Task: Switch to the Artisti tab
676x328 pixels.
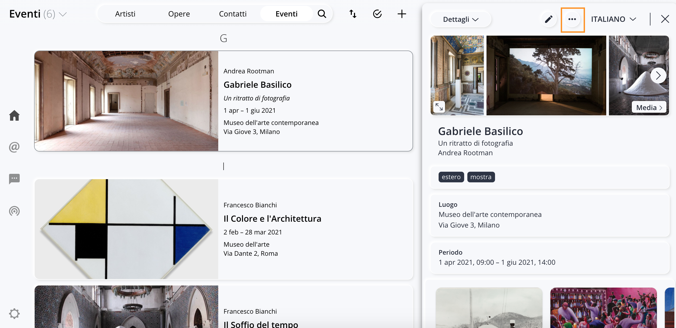Action: 125,14
